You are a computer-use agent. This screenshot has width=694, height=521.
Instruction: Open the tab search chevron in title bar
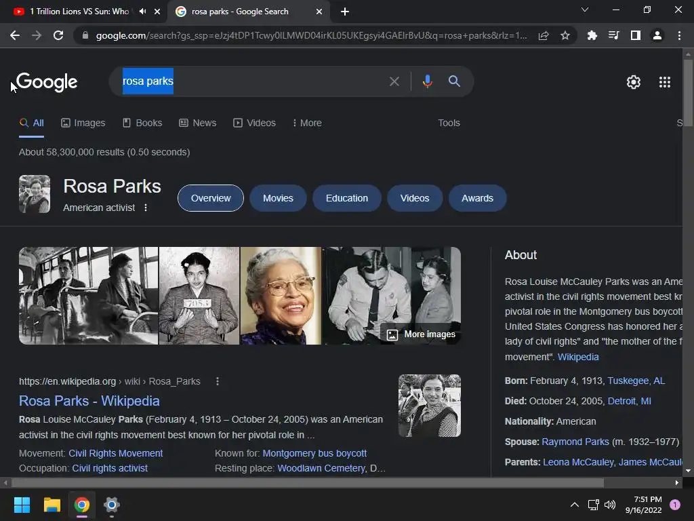(x=585, y=9)
